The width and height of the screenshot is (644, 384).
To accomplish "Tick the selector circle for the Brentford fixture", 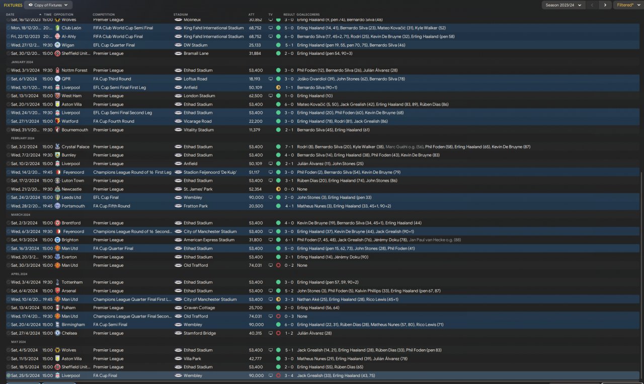I will tap(8, 223).
